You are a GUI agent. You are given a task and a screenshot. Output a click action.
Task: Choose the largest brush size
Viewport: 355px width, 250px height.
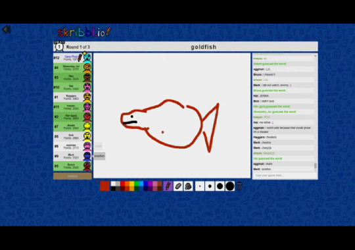click(230, 186)
